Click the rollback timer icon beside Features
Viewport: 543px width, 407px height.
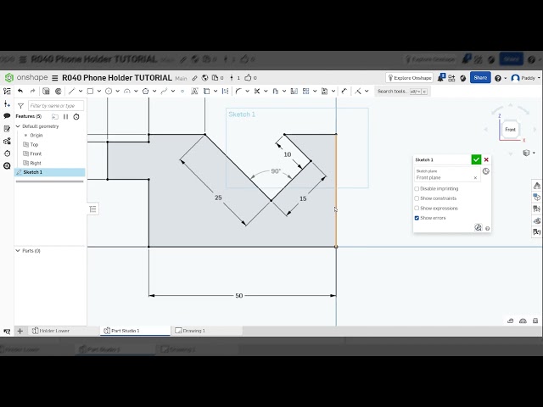pos(76,117)
